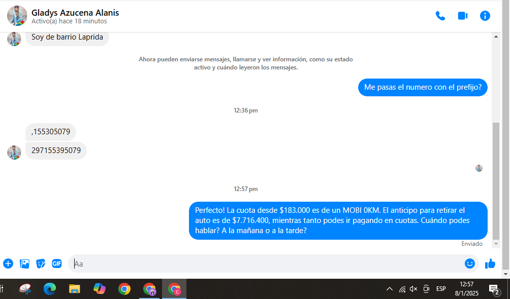The width and height of the screenshot is (510, 299).
Task: Click the 'Enviado' status label
Action: tap(471, 244)
